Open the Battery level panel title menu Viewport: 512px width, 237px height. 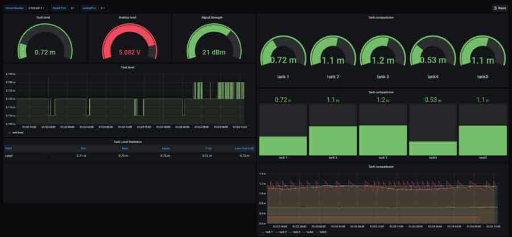click(128, 18)
